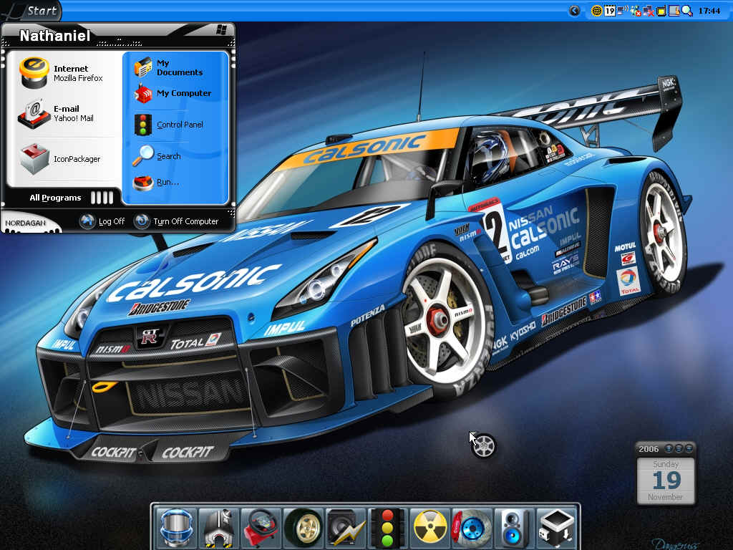
Task: Click the calendar widget showing Sunday 19
Action: tap(666, 474)
